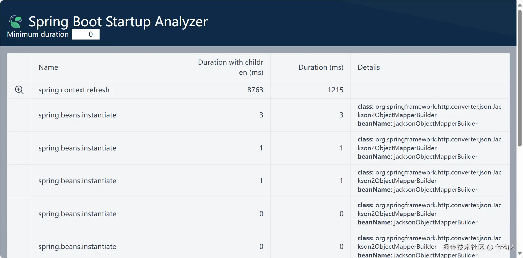
Task: Select the Details column header
Action: click(x=369, y=67)
